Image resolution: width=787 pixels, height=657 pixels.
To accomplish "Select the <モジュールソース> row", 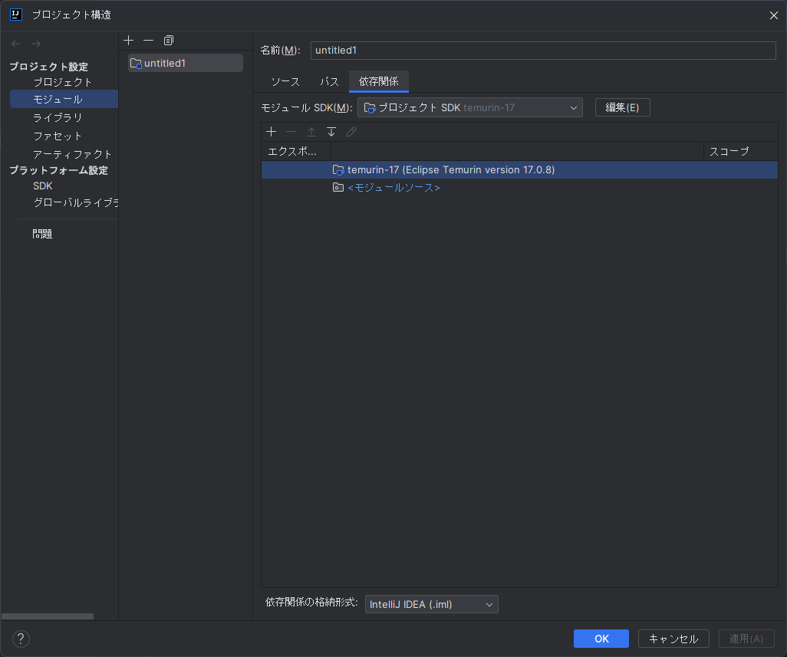I will pos(519,188).
